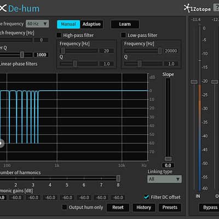Image resolution: width=219 pixels, height=219 pixels.
Task: Open help with the question mark icon
Action: (x=217, y=8)
